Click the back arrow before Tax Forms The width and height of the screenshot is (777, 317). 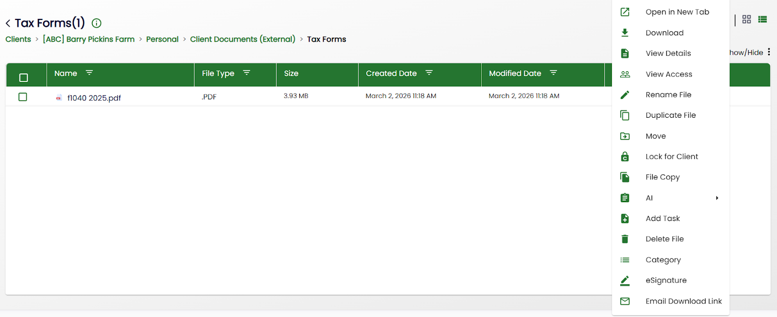tap(8, 23)
